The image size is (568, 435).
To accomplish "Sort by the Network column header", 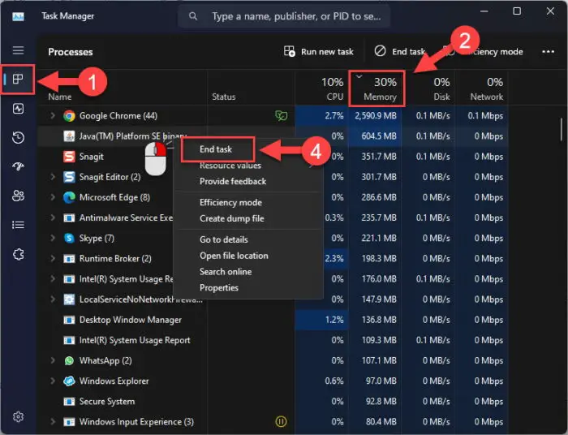I will point(482,88).
